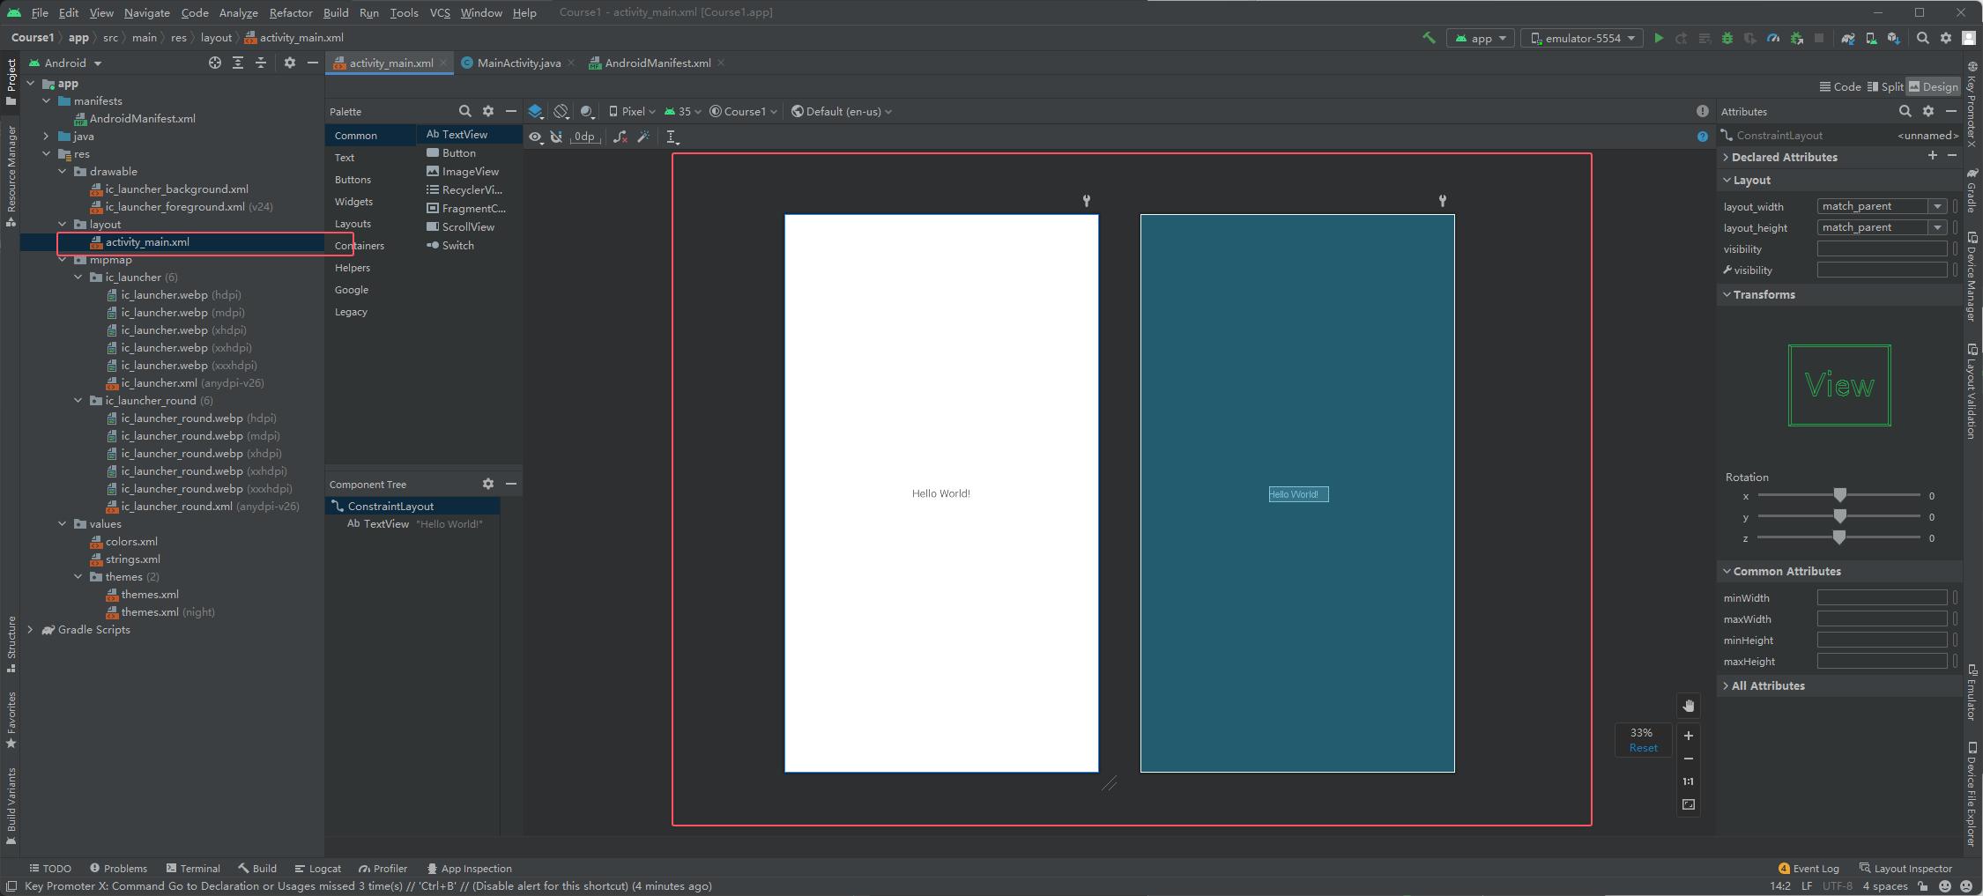Run the app with the green play icon
1983x896 pixels.
(x=1659, y=38)
